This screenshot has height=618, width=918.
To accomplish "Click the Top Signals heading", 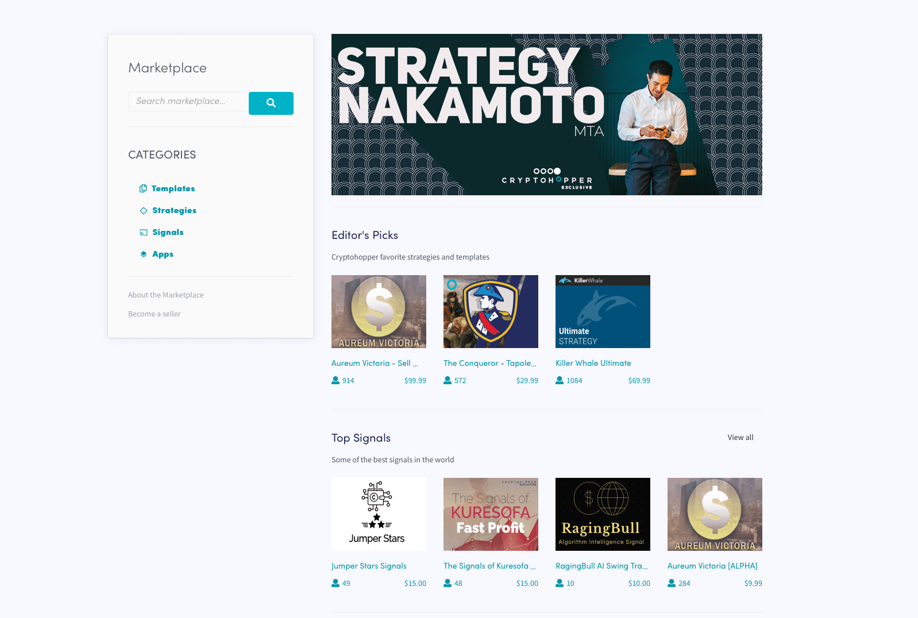I will pos(361,438).
